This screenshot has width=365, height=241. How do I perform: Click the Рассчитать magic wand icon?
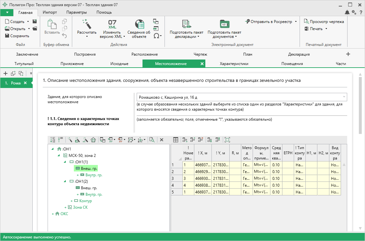click(x=86, y=24)
